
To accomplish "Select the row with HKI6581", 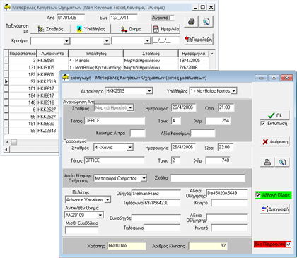I will (x=108, y=61).
